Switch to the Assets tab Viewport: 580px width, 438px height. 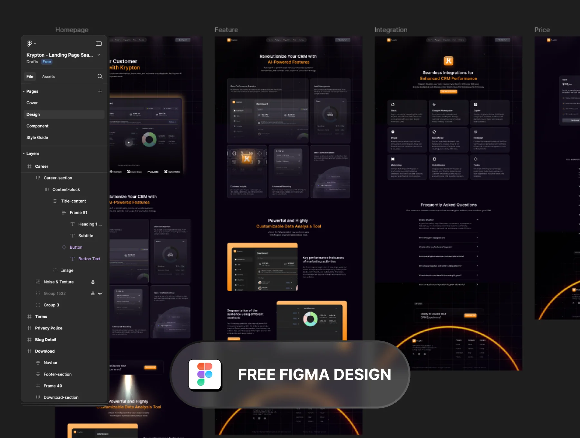coord(48,76)
